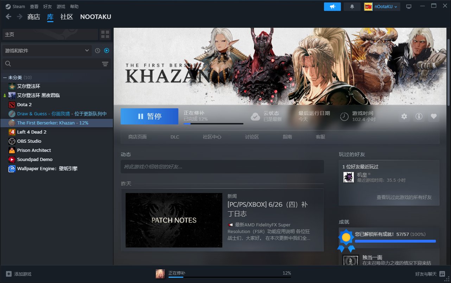451x283 pixels.
Task: Switch to the 商店 tab
Action: tap(34, 17)
